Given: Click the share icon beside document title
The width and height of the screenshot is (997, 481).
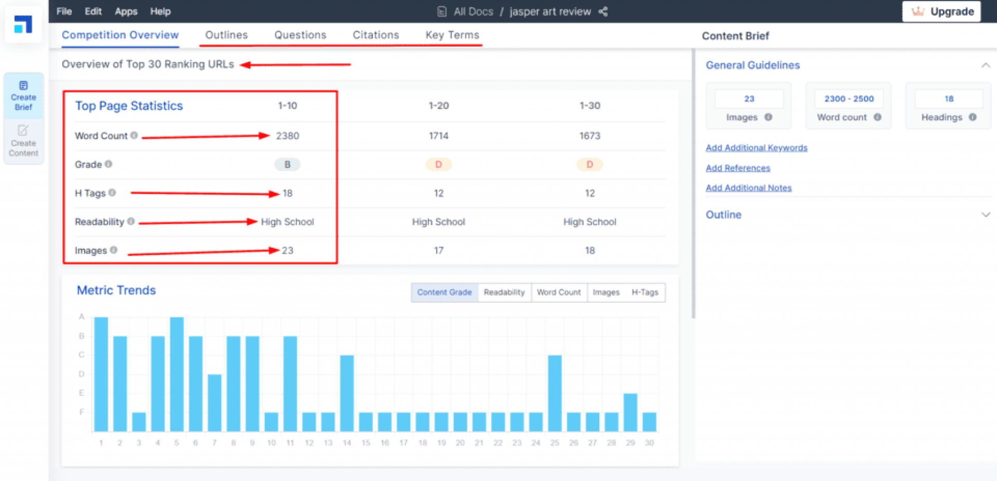Looking at the screenshot, I should point(603,11).
